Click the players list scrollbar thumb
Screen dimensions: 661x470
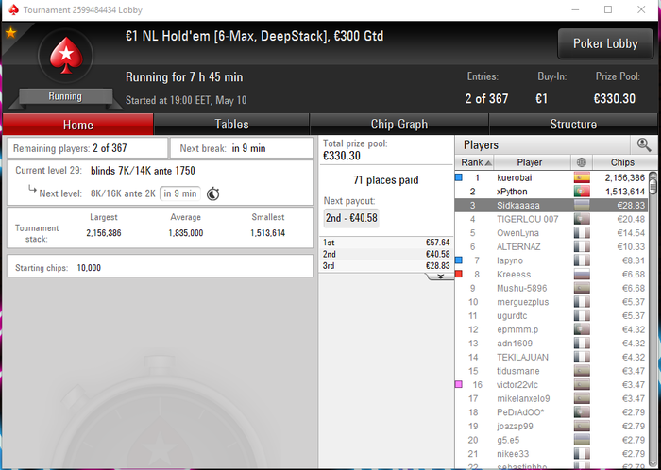(653, 184)
